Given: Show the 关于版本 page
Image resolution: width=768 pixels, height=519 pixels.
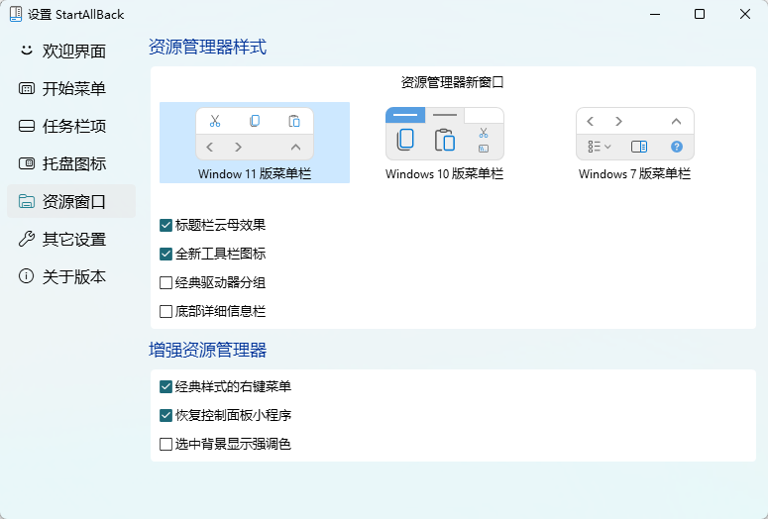Looking at the screenshot, I should (x=71, y=276).
